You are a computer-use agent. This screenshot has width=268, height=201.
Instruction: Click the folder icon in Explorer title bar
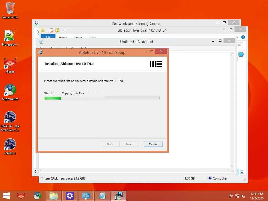coord(43,30)
